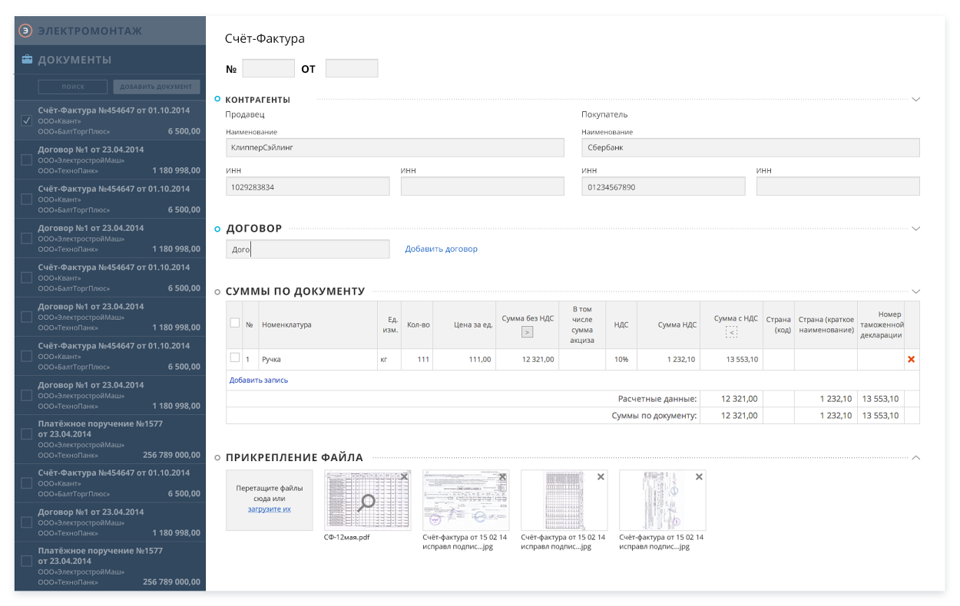Toggle the select-all checkbox in table header
This screenshot has height=606, width=960.
pos(235,323)
